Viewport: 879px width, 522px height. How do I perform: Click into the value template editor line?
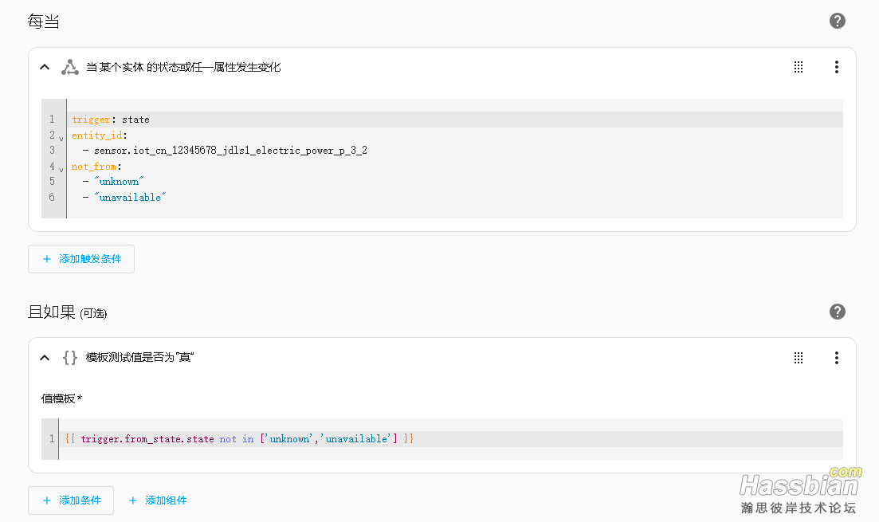450,439
